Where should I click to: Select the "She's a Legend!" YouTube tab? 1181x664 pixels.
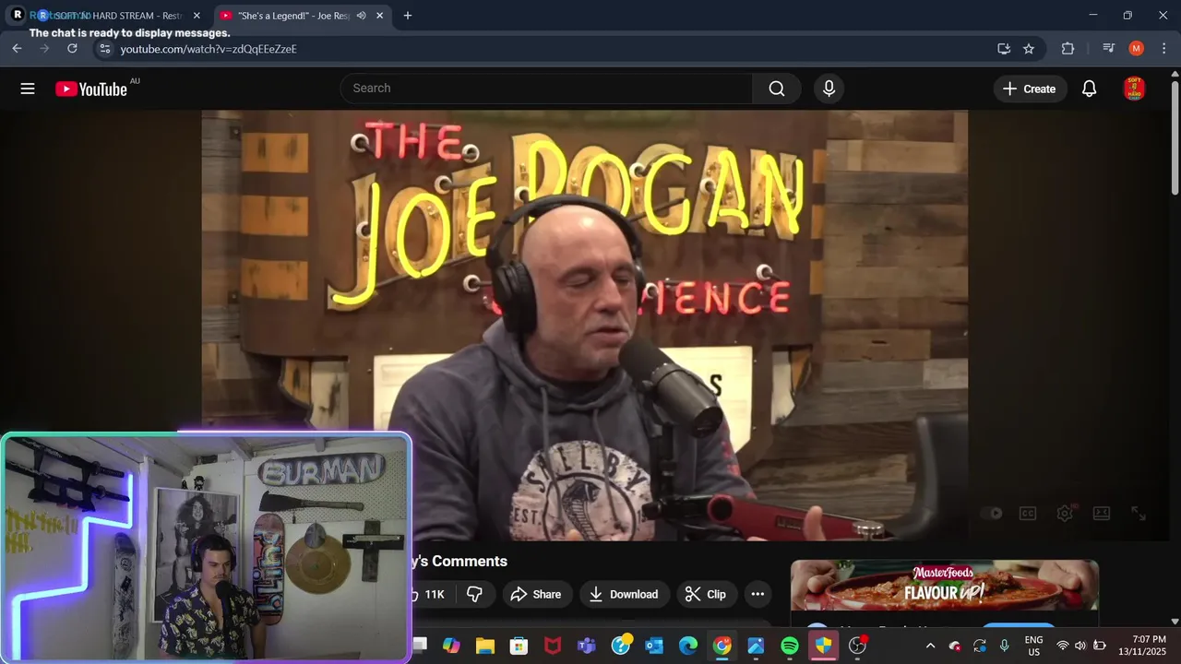(x=293, y=16)
